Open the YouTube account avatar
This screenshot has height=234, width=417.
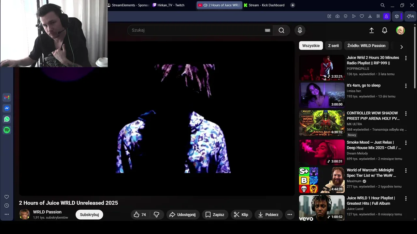(x=400, y=30)
